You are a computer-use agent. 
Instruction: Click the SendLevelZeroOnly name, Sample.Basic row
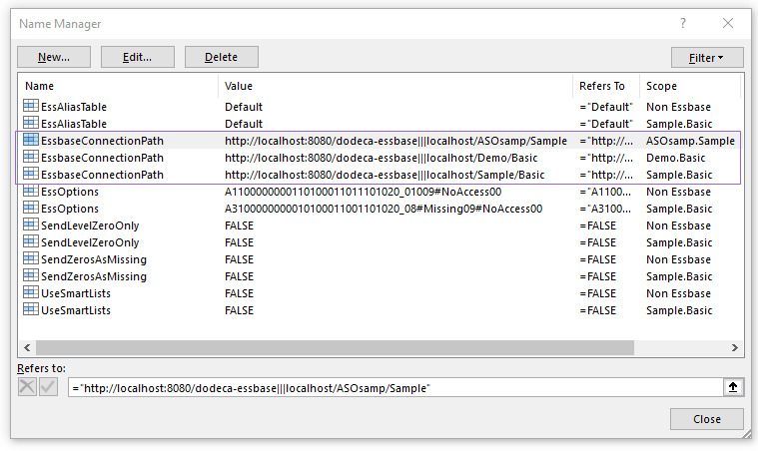click(90, 242)
